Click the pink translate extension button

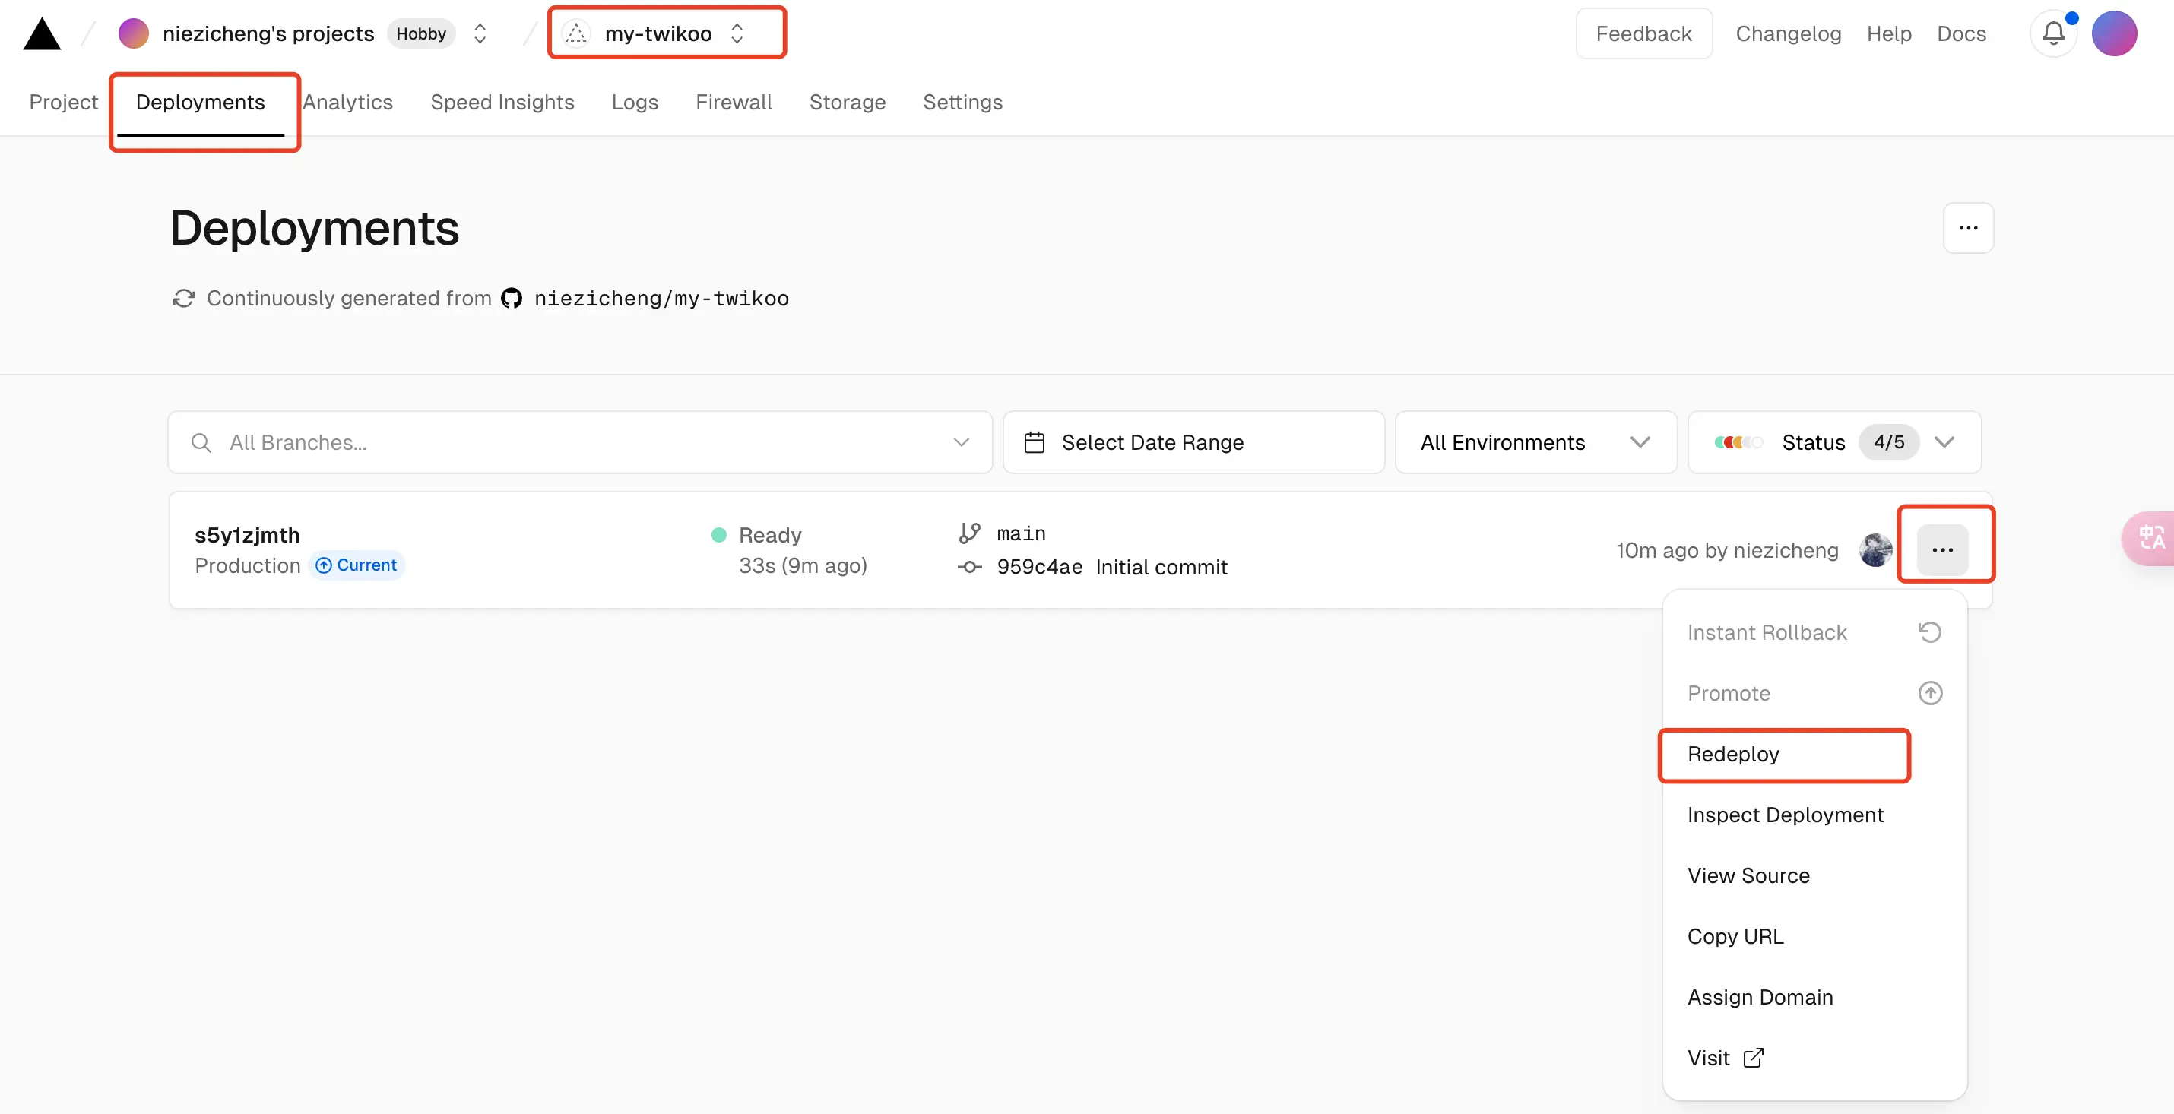(x=2149, y=539)
